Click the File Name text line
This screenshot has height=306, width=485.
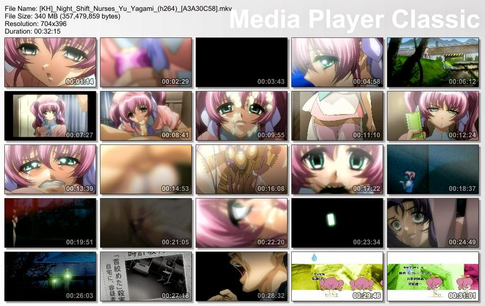(118, 9)
